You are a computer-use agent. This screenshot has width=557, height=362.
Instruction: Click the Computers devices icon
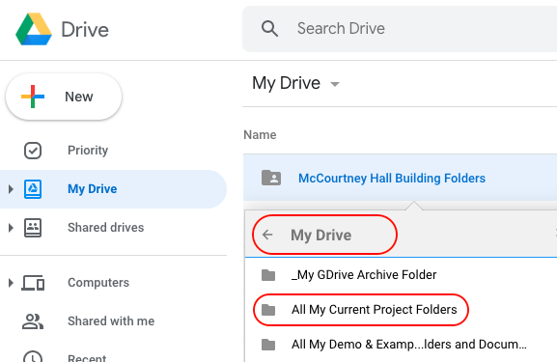[33, 283]
